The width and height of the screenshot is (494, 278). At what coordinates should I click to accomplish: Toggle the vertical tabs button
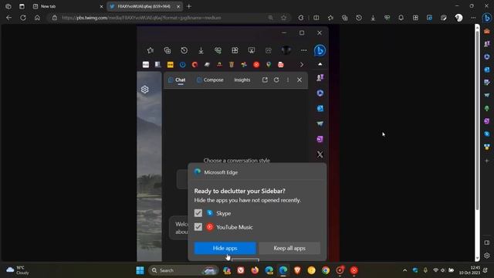[22, 6]
